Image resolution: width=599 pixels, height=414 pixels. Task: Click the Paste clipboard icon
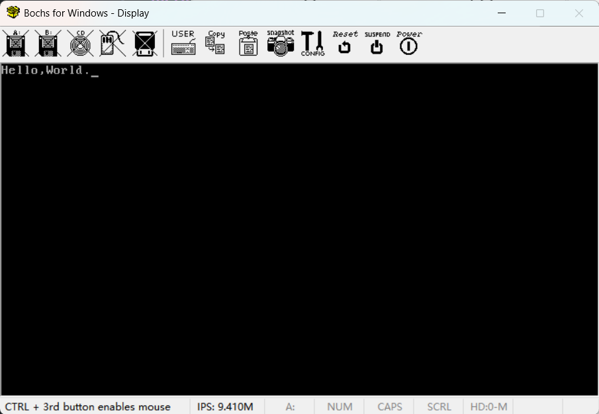tap(248, 43)
